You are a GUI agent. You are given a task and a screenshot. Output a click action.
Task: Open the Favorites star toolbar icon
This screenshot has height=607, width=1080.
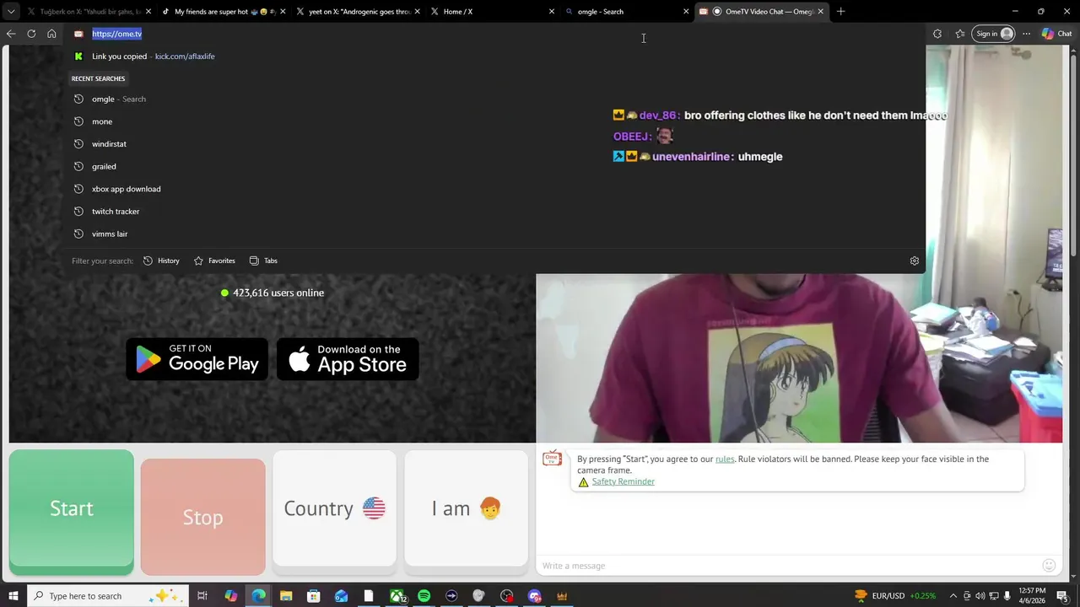960,34
